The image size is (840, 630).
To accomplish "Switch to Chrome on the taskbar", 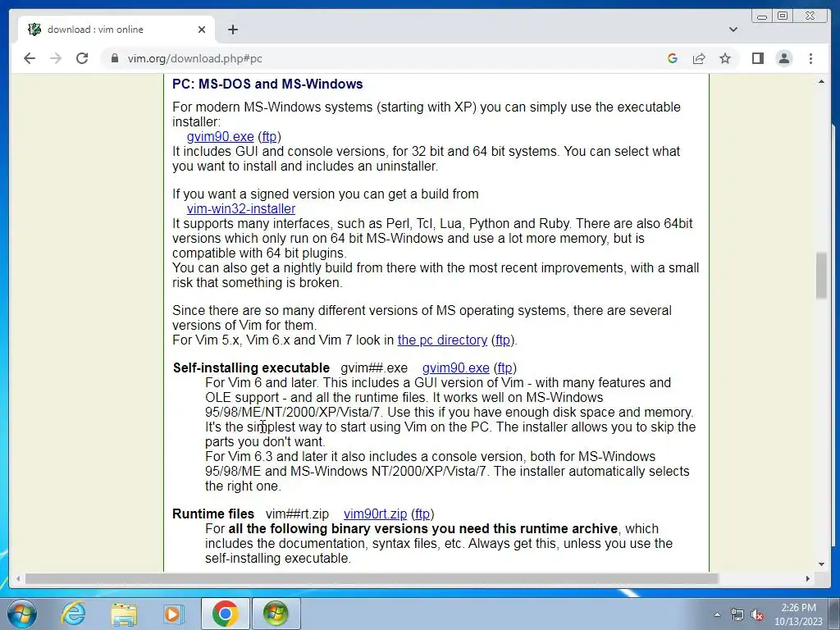I will tap(225, 614).
